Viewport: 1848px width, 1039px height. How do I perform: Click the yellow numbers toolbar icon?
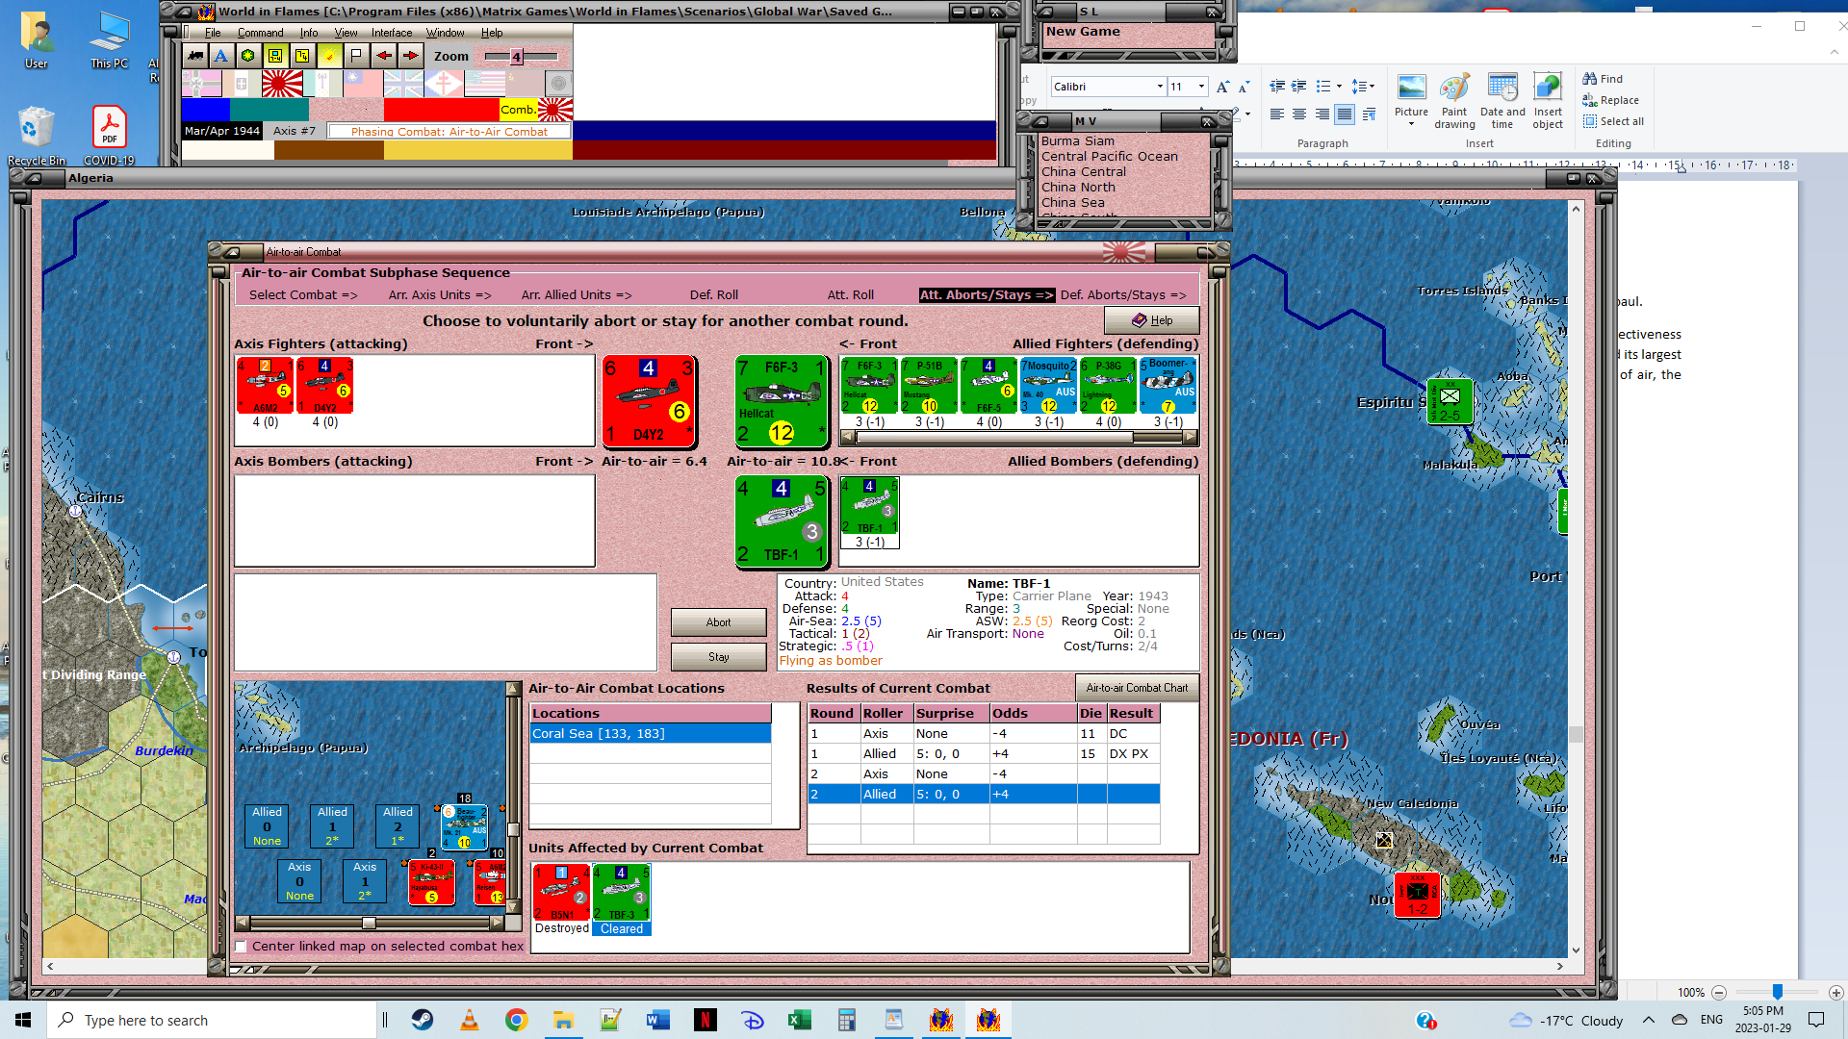tap(302, 56)
